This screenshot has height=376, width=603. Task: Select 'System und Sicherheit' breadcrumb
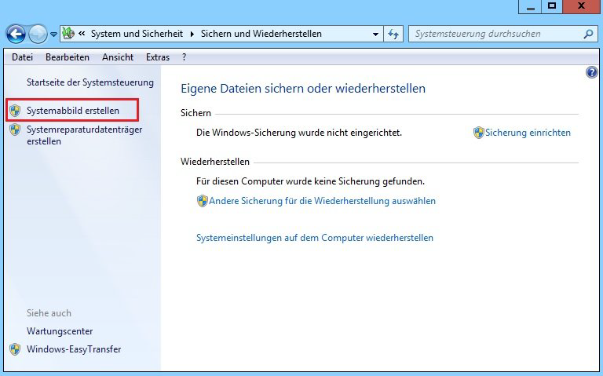pos(137,34)
